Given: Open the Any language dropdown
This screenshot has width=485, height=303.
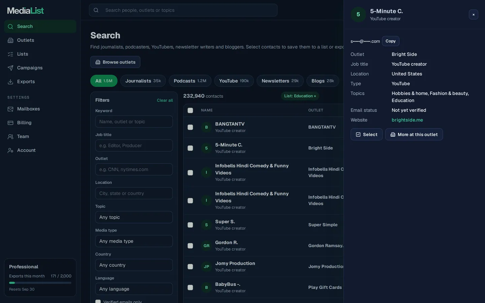Looking at the screenshot, I should coord(134,289).
